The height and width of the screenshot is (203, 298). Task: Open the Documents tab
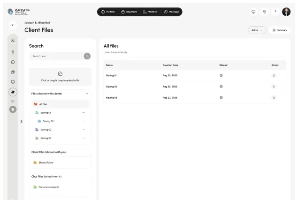(x=129, y=12)
